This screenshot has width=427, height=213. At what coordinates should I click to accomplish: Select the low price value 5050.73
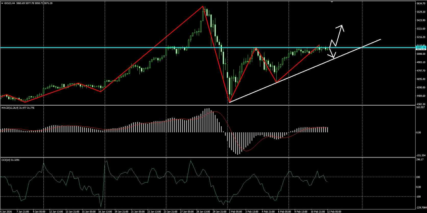coord(39,3)
